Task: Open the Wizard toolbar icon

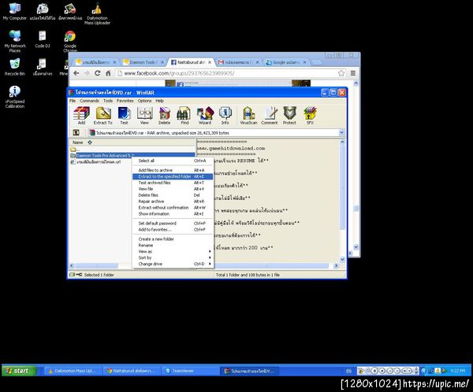Action: click(x=205, y=116)
